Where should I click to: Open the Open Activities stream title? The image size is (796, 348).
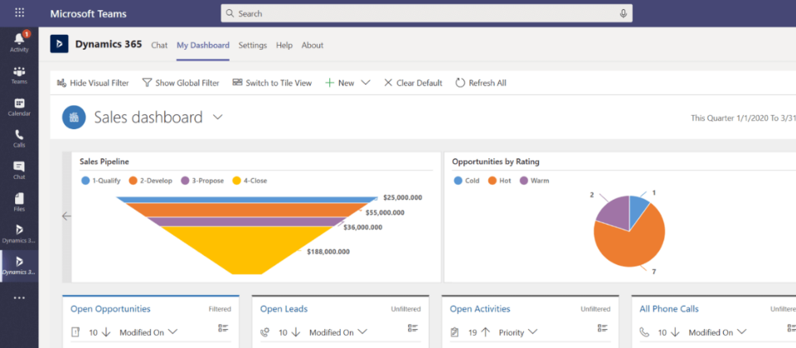(480, 309)
